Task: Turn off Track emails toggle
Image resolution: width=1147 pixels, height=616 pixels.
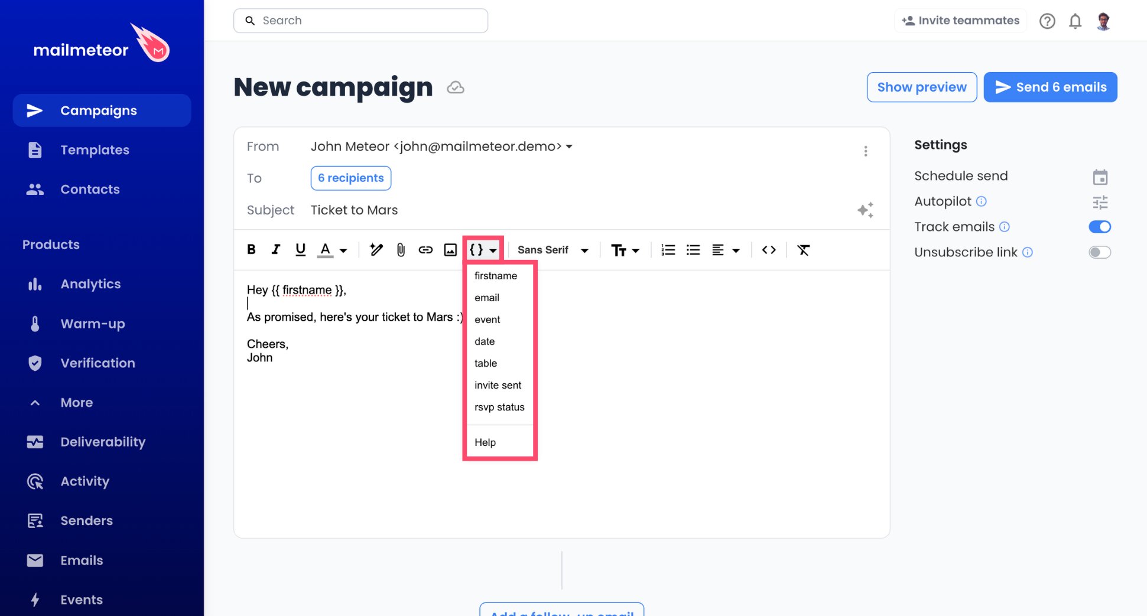Action: [1100, 227]
